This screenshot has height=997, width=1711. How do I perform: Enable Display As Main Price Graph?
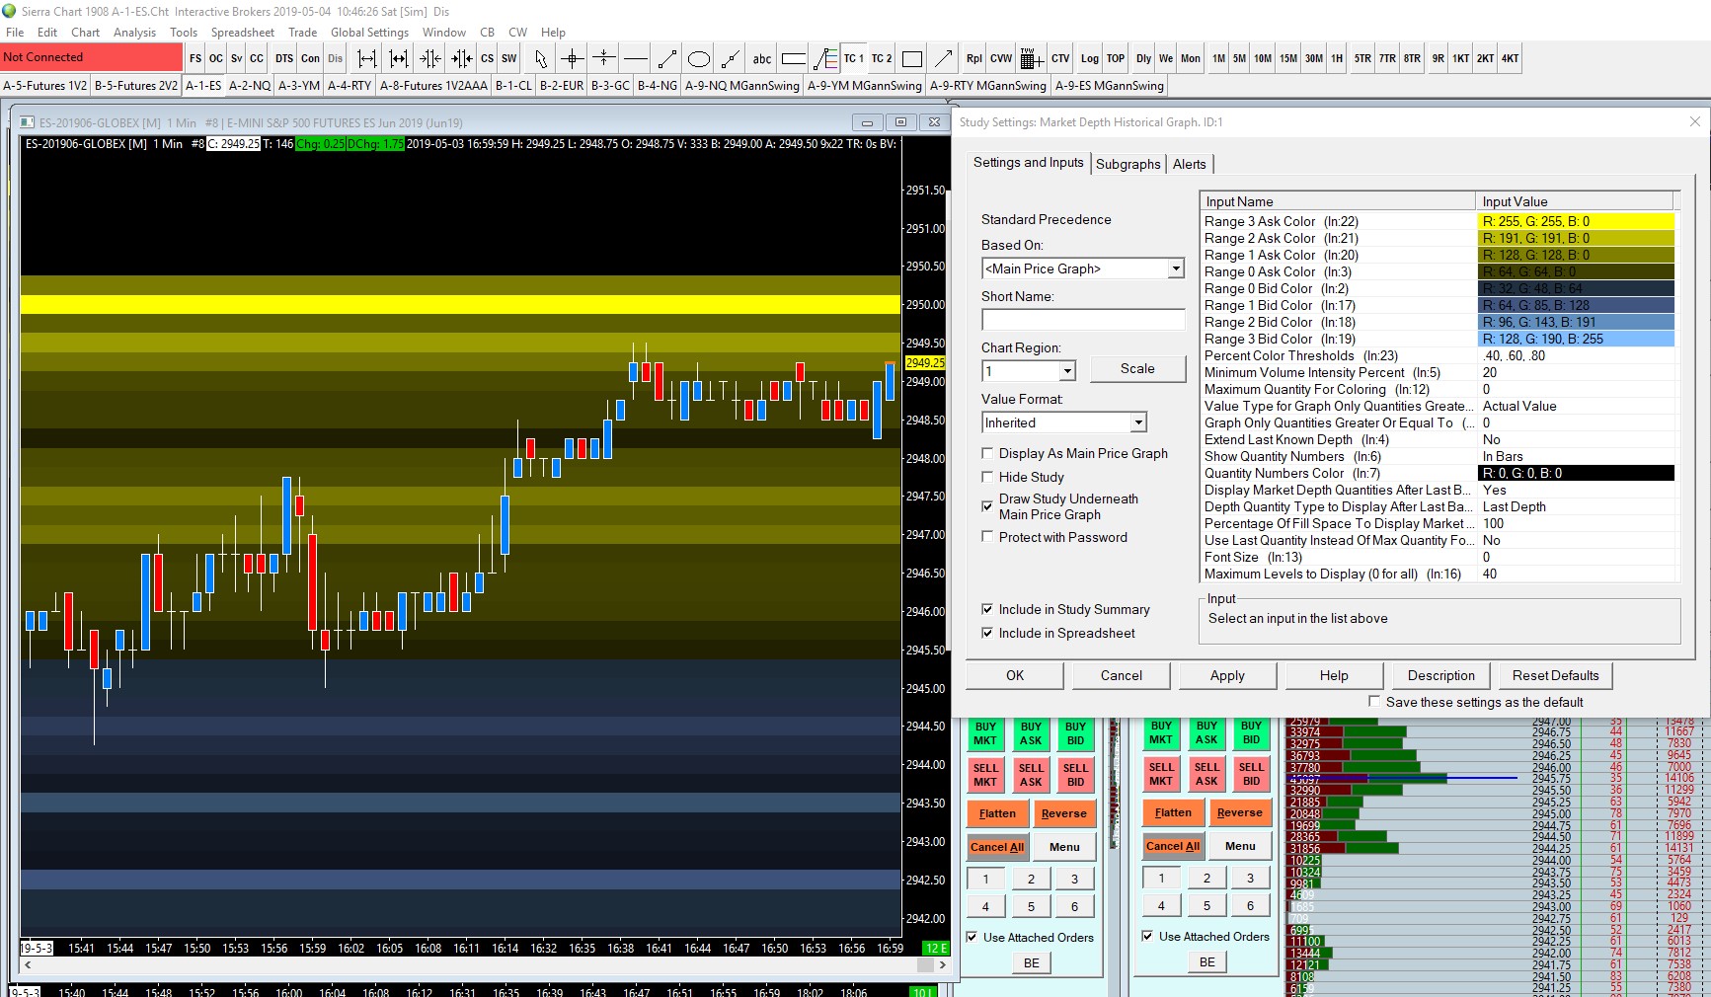[x=987, y=453]
